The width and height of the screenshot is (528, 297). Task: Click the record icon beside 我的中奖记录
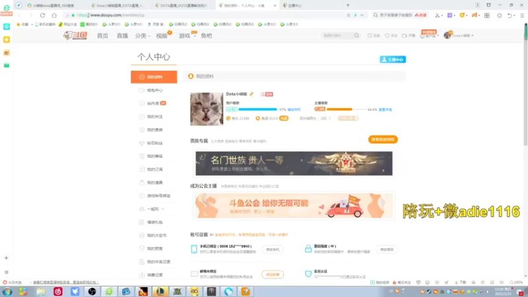pos(142,261)
